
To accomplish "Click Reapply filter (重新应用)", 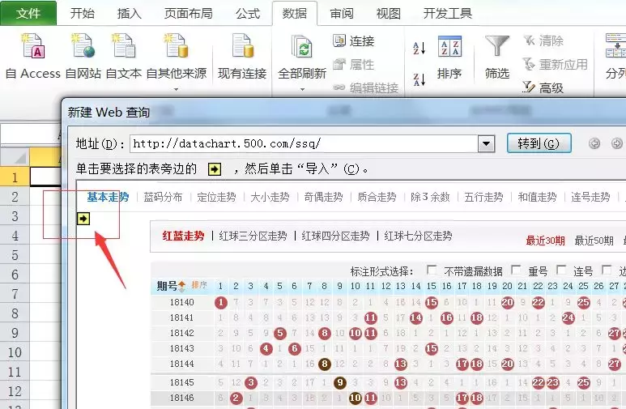I will 555,64.
